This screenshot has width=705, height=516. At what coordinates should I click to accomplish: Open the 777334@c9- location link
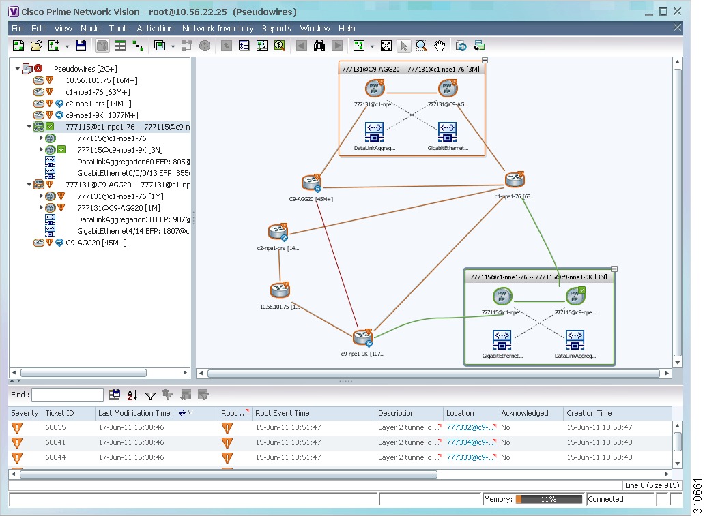click(x=470, y=442)
